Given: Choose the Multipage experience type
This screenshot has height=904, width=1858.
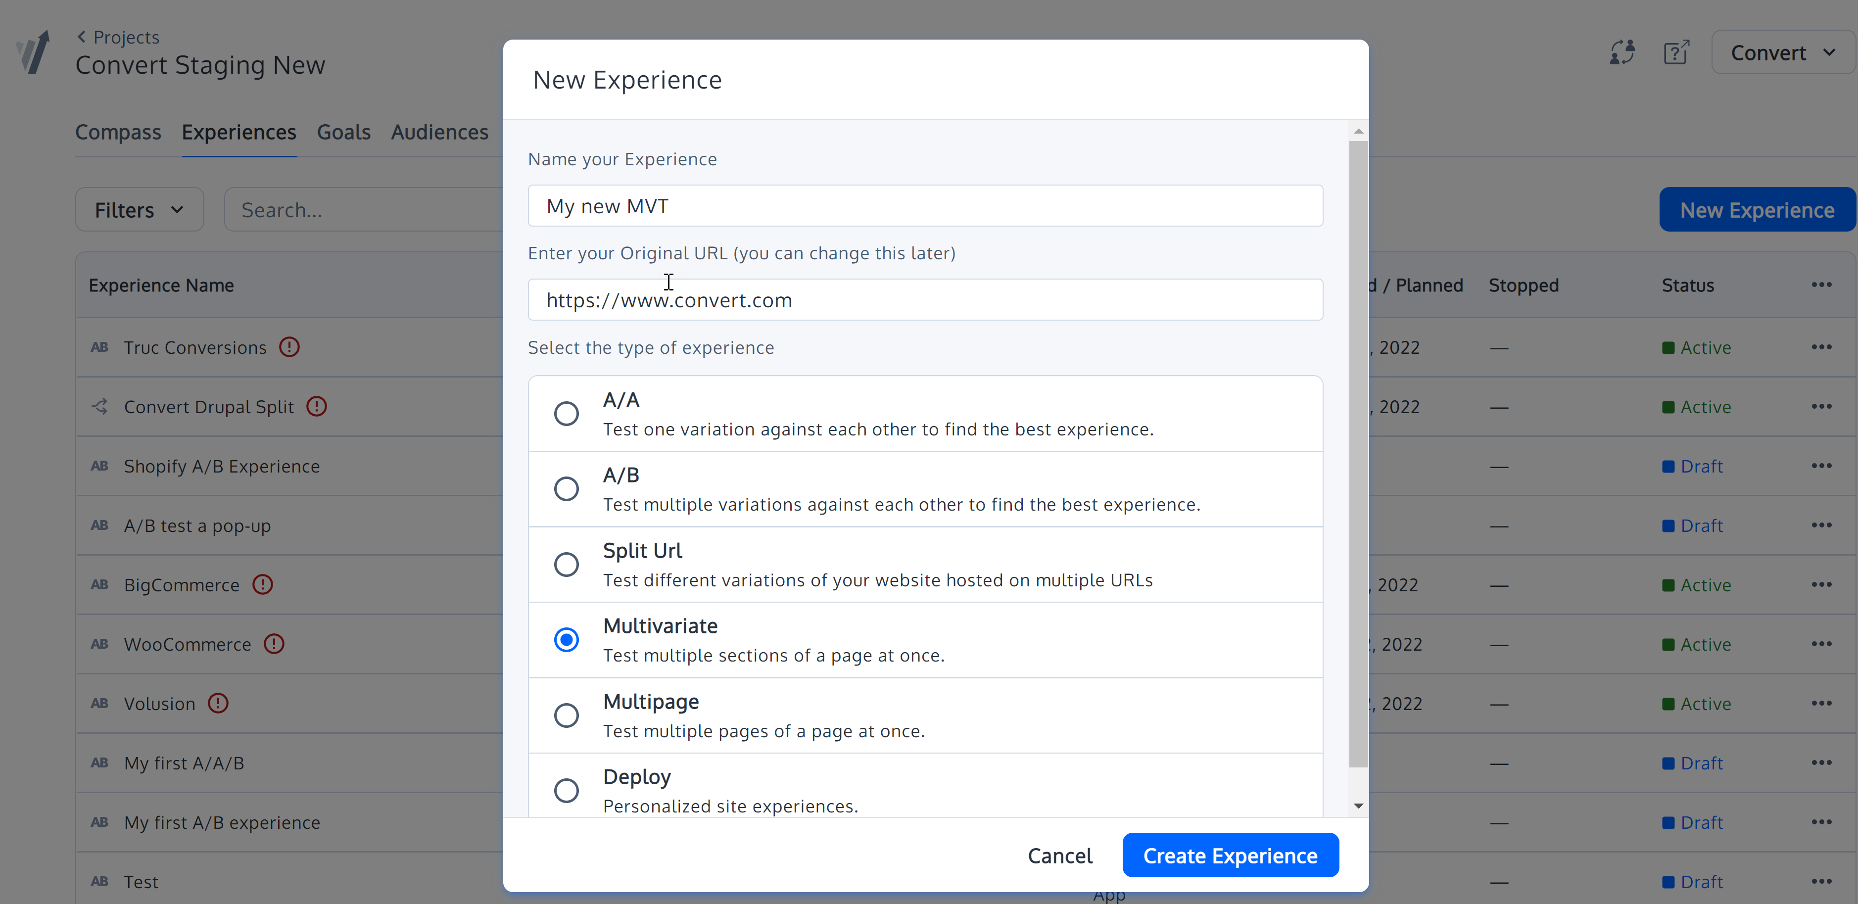Looking at the screenshot, I should point(567,715).
